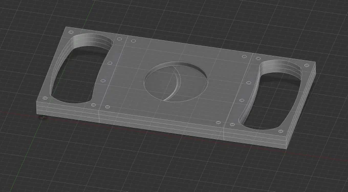348x192 pixels.
Task: Select the left curved finger-slot cutout
Action: pyautogui.click(x=81, y=69)
